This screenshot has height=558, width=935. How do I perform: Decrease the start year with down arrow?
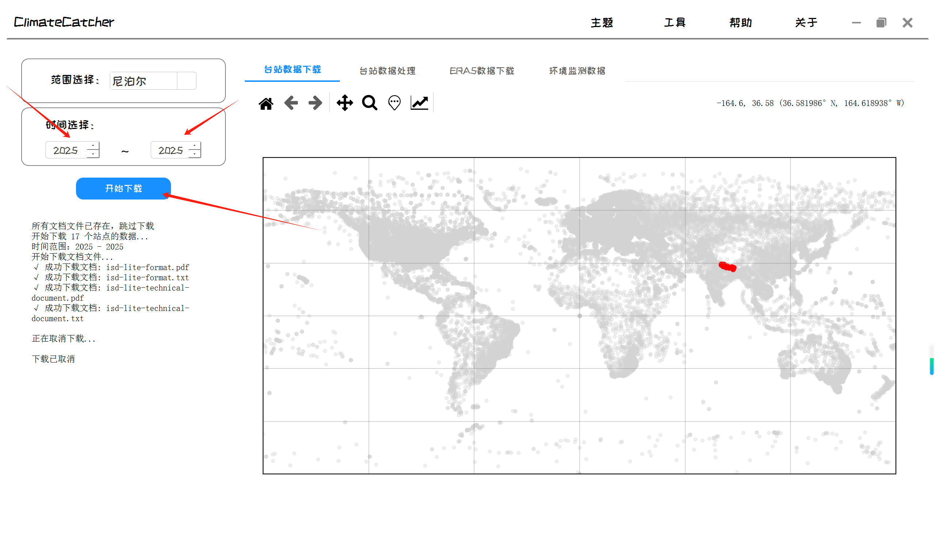coord(93,154)
